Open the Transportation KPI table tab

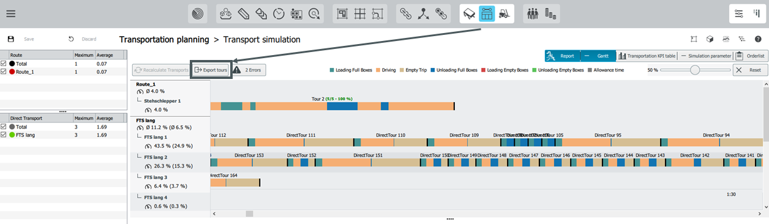point(647,56)
